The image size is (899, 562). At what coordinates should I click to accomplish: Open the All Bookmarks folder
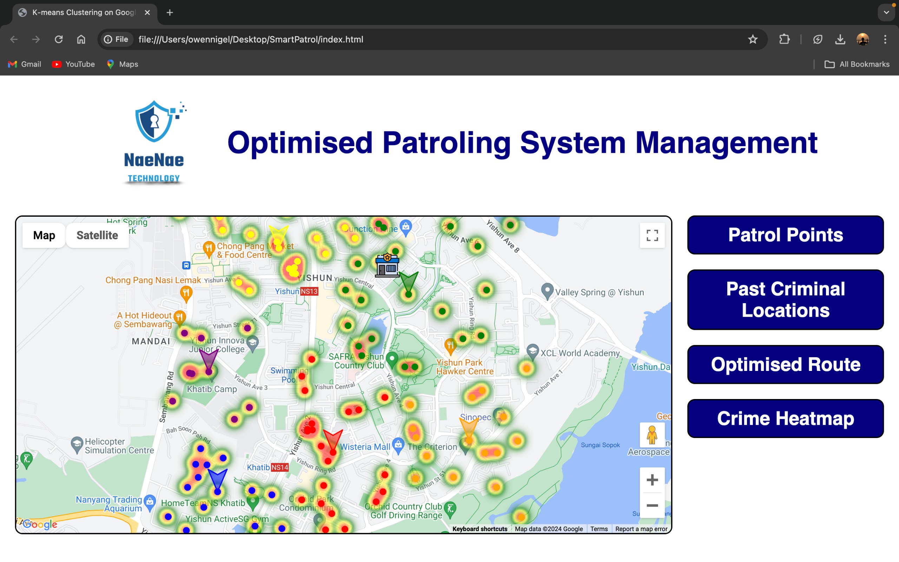[x=857, y=64]
